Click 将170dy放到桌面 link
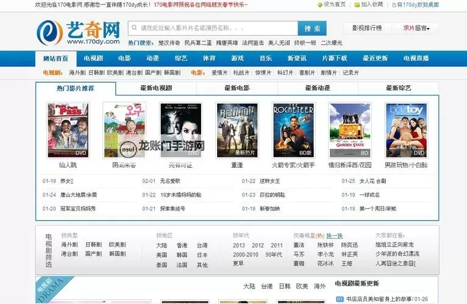This screenshot has height=304, width=467. (415, 4)
